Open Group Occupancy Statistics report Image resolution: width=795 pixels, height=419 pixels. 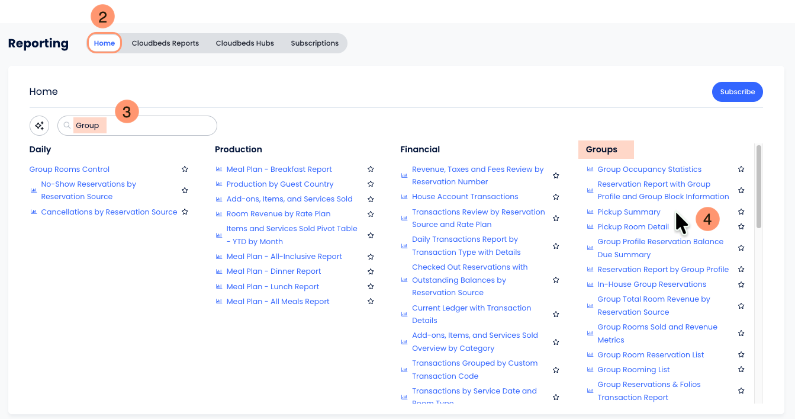pos(649,169)
